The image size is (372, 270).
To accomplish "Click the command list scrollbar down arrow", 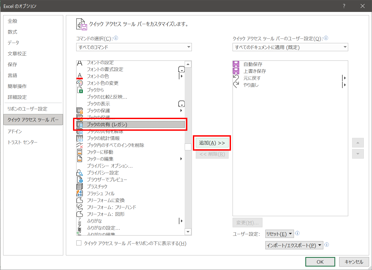I will click(188, 232).
